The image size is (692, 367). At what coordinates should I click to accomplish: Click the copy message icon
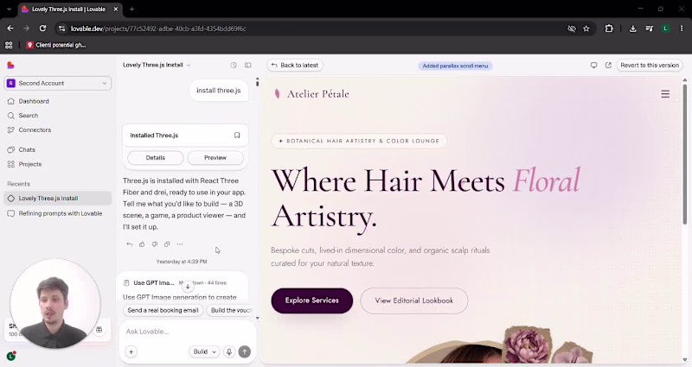[x=167, y=244]
